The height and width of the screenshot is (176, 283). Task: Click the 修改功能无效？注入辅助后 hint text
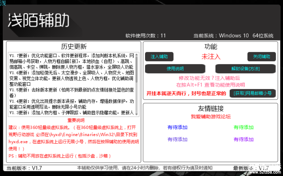pyautogui.click(x=209, y=78)
